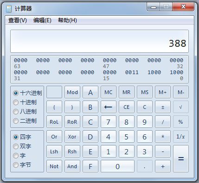Click the 388 result display field
Image resolution: width=199 pixels, height=183 pixels.
click(99, 41)
